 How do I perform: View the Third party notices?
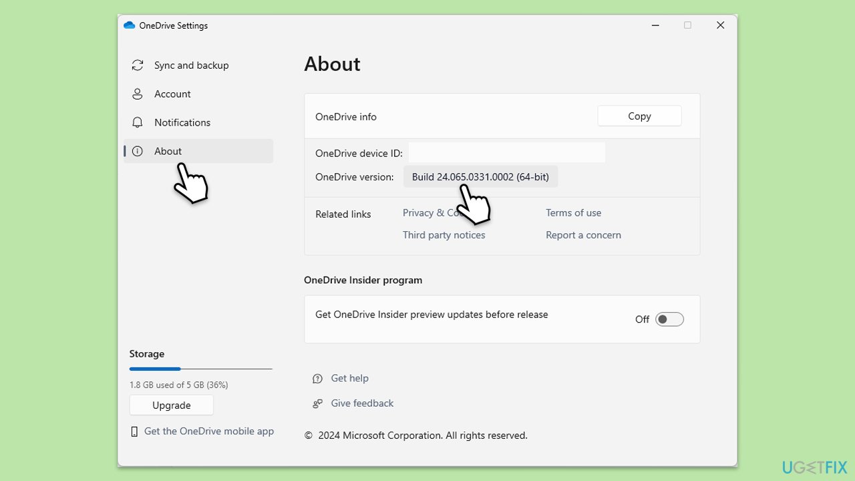(x=444, y=234)
